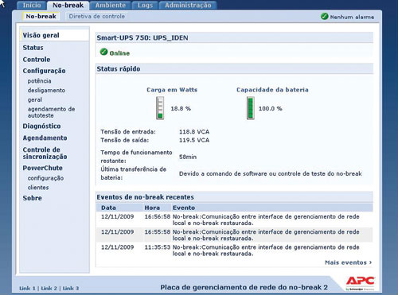The image size is (398, 295).
Task: Click Smart-UPS 750: UPS_IDEN heading
Action: click(142, 38)
